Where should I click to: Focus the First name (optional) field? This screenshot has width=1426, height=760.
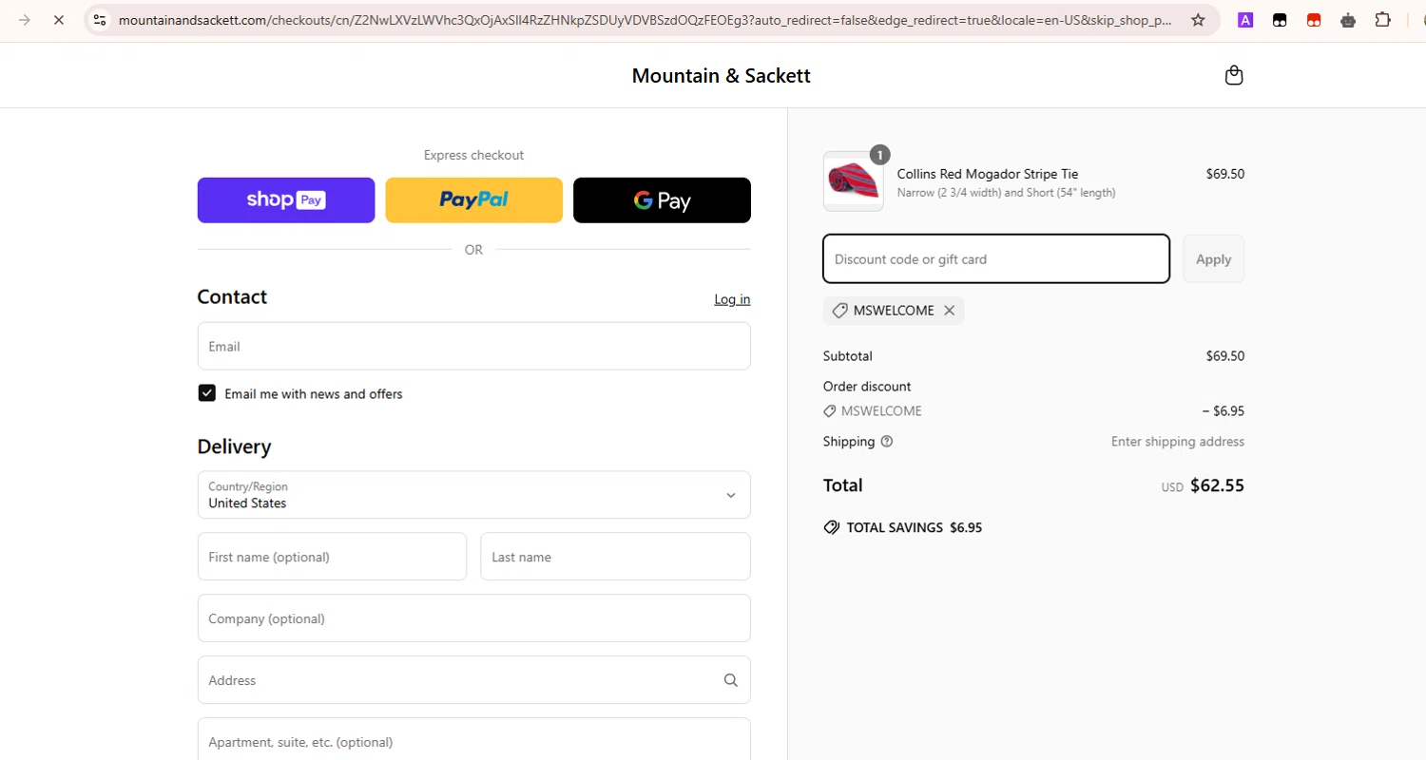332,557
